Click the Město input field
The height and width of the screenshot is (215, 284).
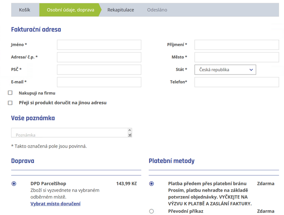pyautogui.click(x=237, y=57)
